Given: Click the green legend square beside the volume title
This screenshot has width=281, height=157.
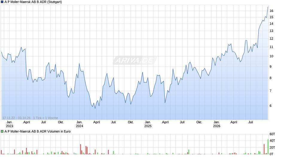Looking at the screenshot, I should pyautogui.click(x=2, y=131).
